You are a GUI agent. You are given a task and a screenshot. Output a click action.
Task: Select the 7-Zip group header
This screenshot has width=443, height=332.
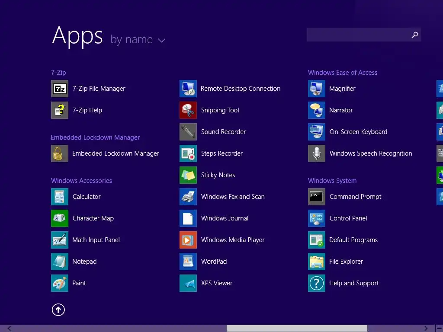click(58, 73)
